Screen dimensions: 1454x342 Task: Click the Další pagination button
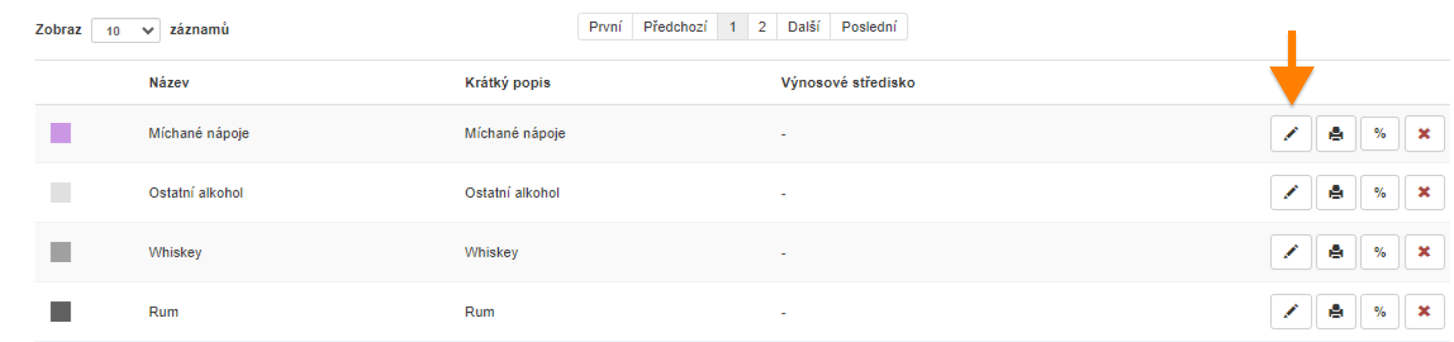point(803,27)
